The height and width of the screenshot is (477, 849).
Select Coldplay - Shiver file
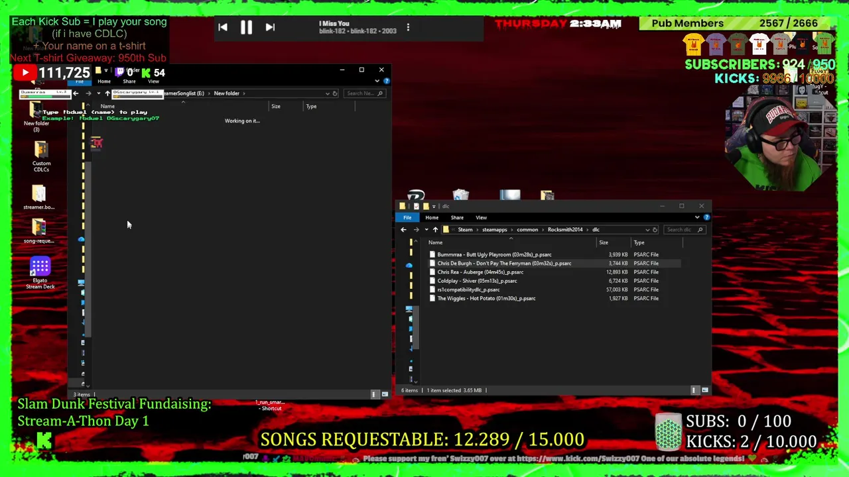tap(477, 281)
